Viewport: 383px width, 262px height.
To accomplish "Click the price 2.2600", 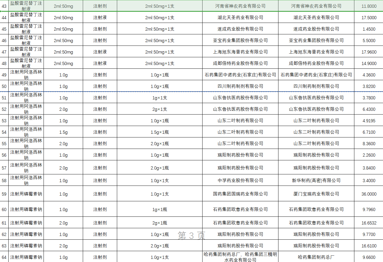I will tap(369, 155).
